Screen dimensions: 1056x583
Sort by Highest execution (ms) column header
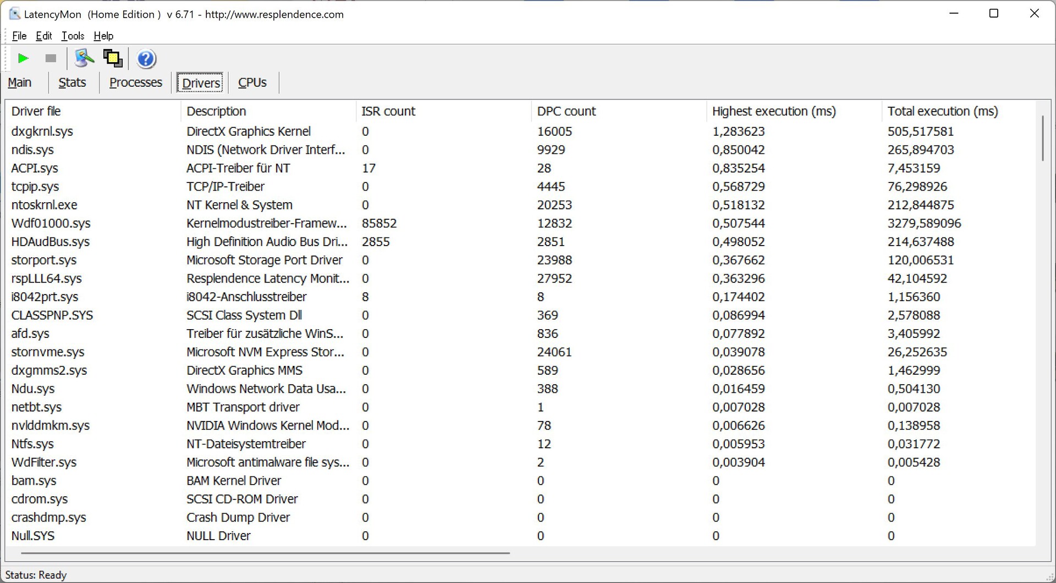pos(773,111)
